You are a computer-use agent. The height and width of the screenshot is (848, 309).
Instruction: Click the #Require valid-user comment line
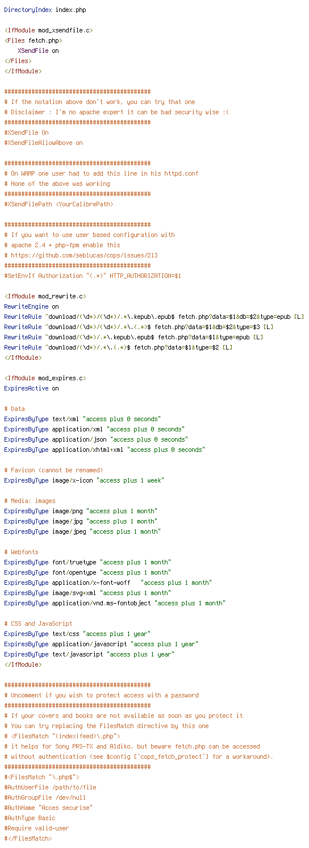36,828
